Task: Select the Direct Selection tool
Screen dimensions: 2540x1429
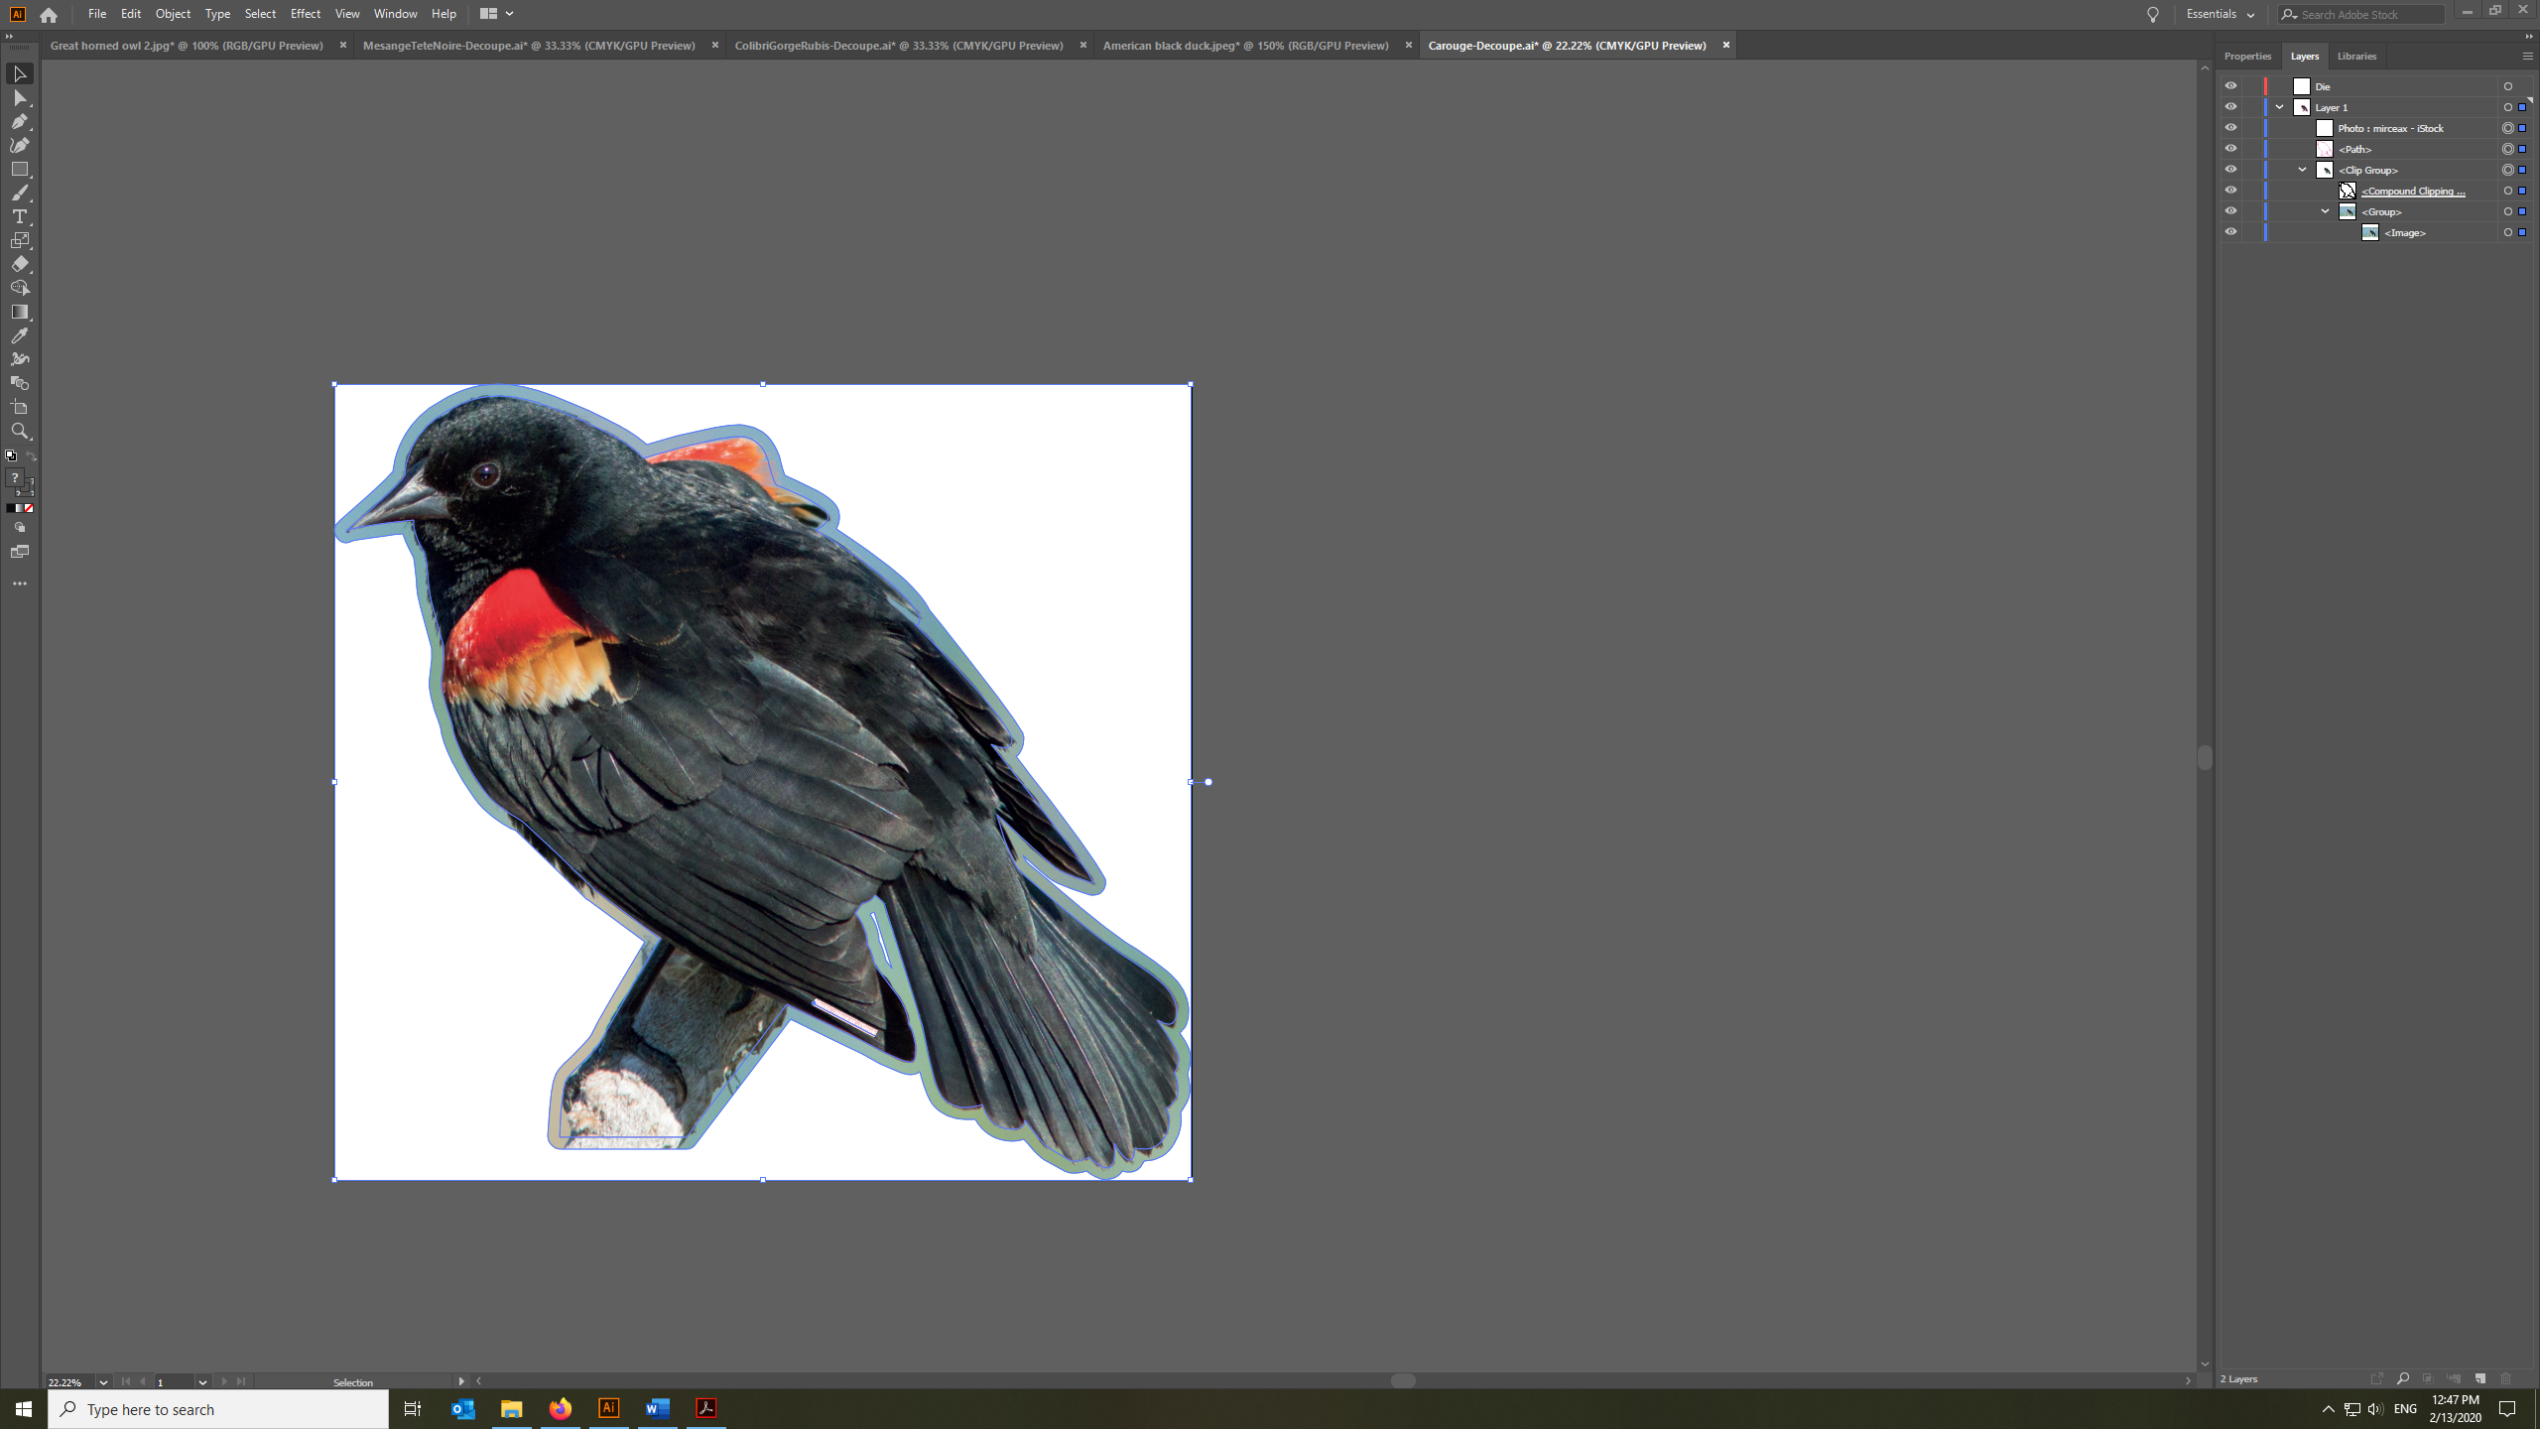Action: click(x=19, y=98)
